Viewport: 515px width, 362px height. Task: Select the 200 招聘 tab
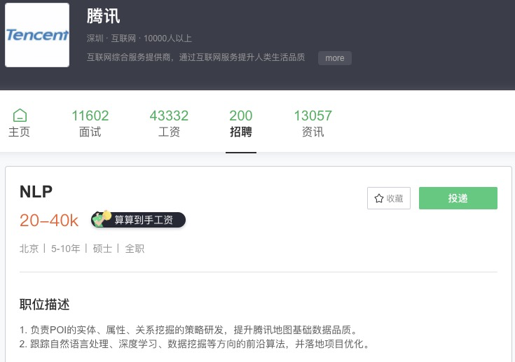[x=241, y=123]
